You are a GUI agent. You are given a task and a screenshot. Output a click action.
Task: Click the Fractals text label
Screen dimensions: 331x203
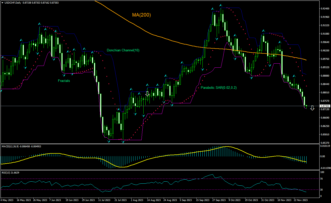pos(64,81)
